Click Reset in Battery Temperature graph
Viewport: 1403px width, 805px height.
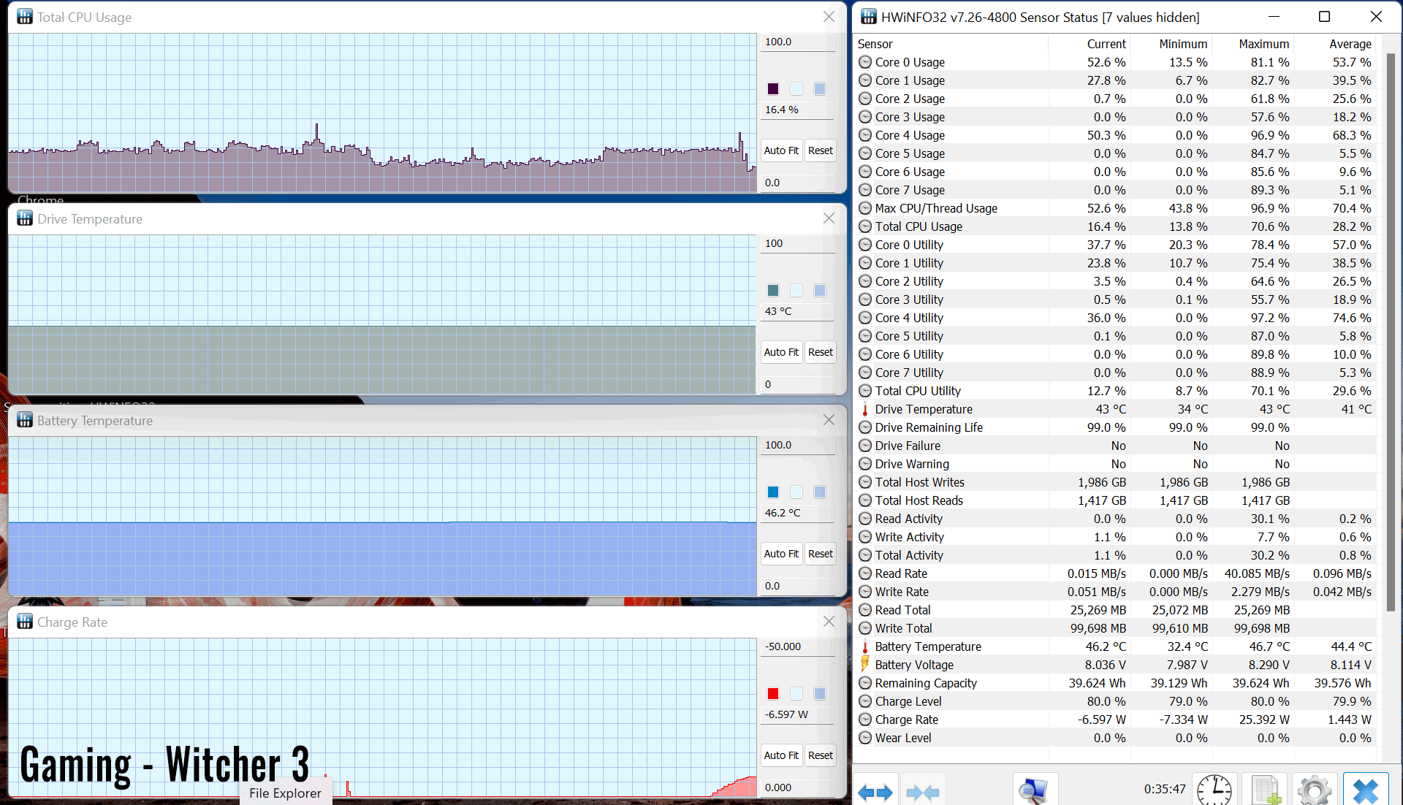(820, 554)
